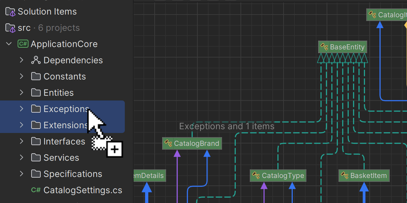Select the Extensions folder label
This screenshot has width=407, height=203.
pyautogui.click(x=66, y=125)
